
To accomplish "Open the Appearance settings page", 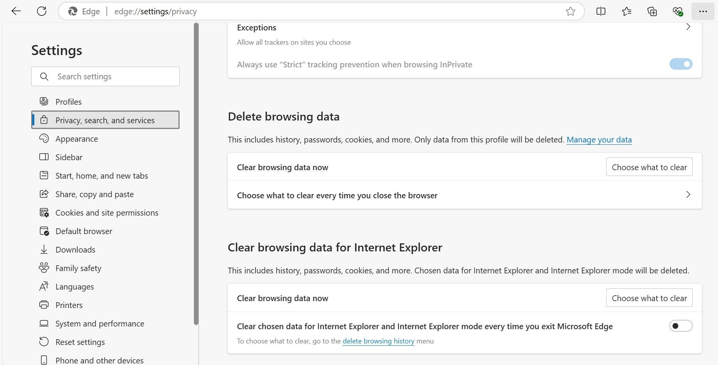I will [x=105, y=139].
